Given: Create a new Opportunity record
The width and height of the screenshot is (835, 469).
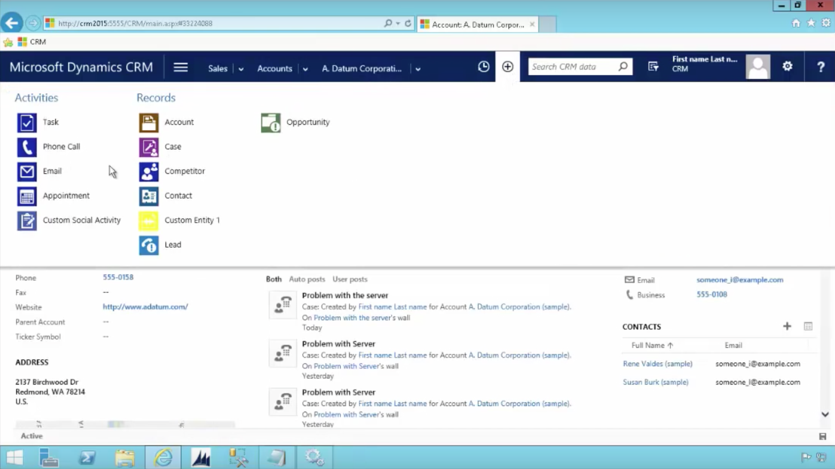Looking at the screenshot, I should tap(296, 122).
